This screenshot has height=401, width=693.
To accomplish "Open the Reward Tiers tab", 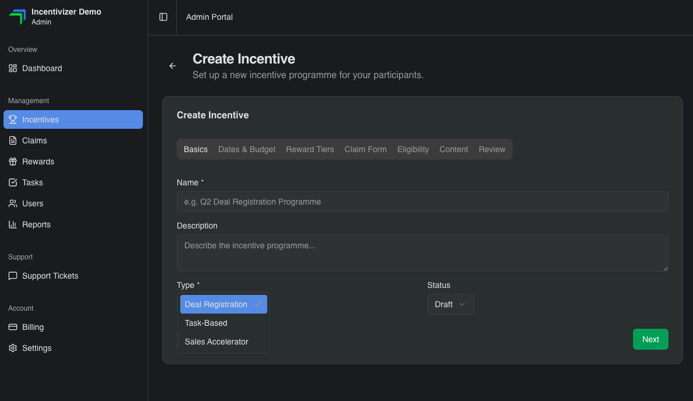I will pyautogui.click(x=310, y=149).
